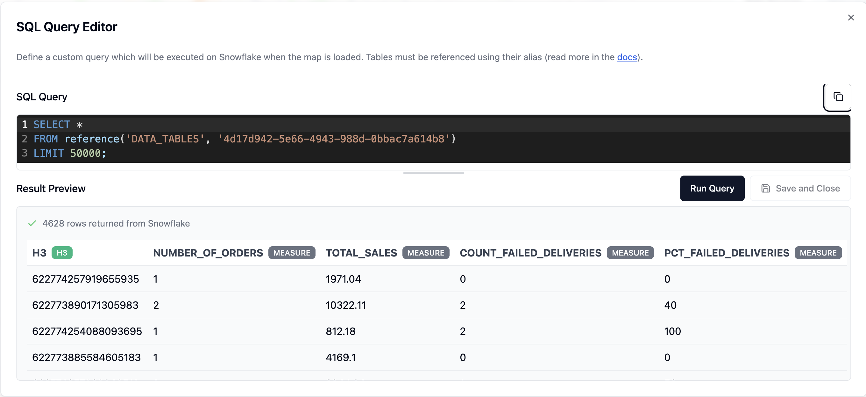866x397 pixels.
Task: Run the SQL query
Action: click(712, 188)
